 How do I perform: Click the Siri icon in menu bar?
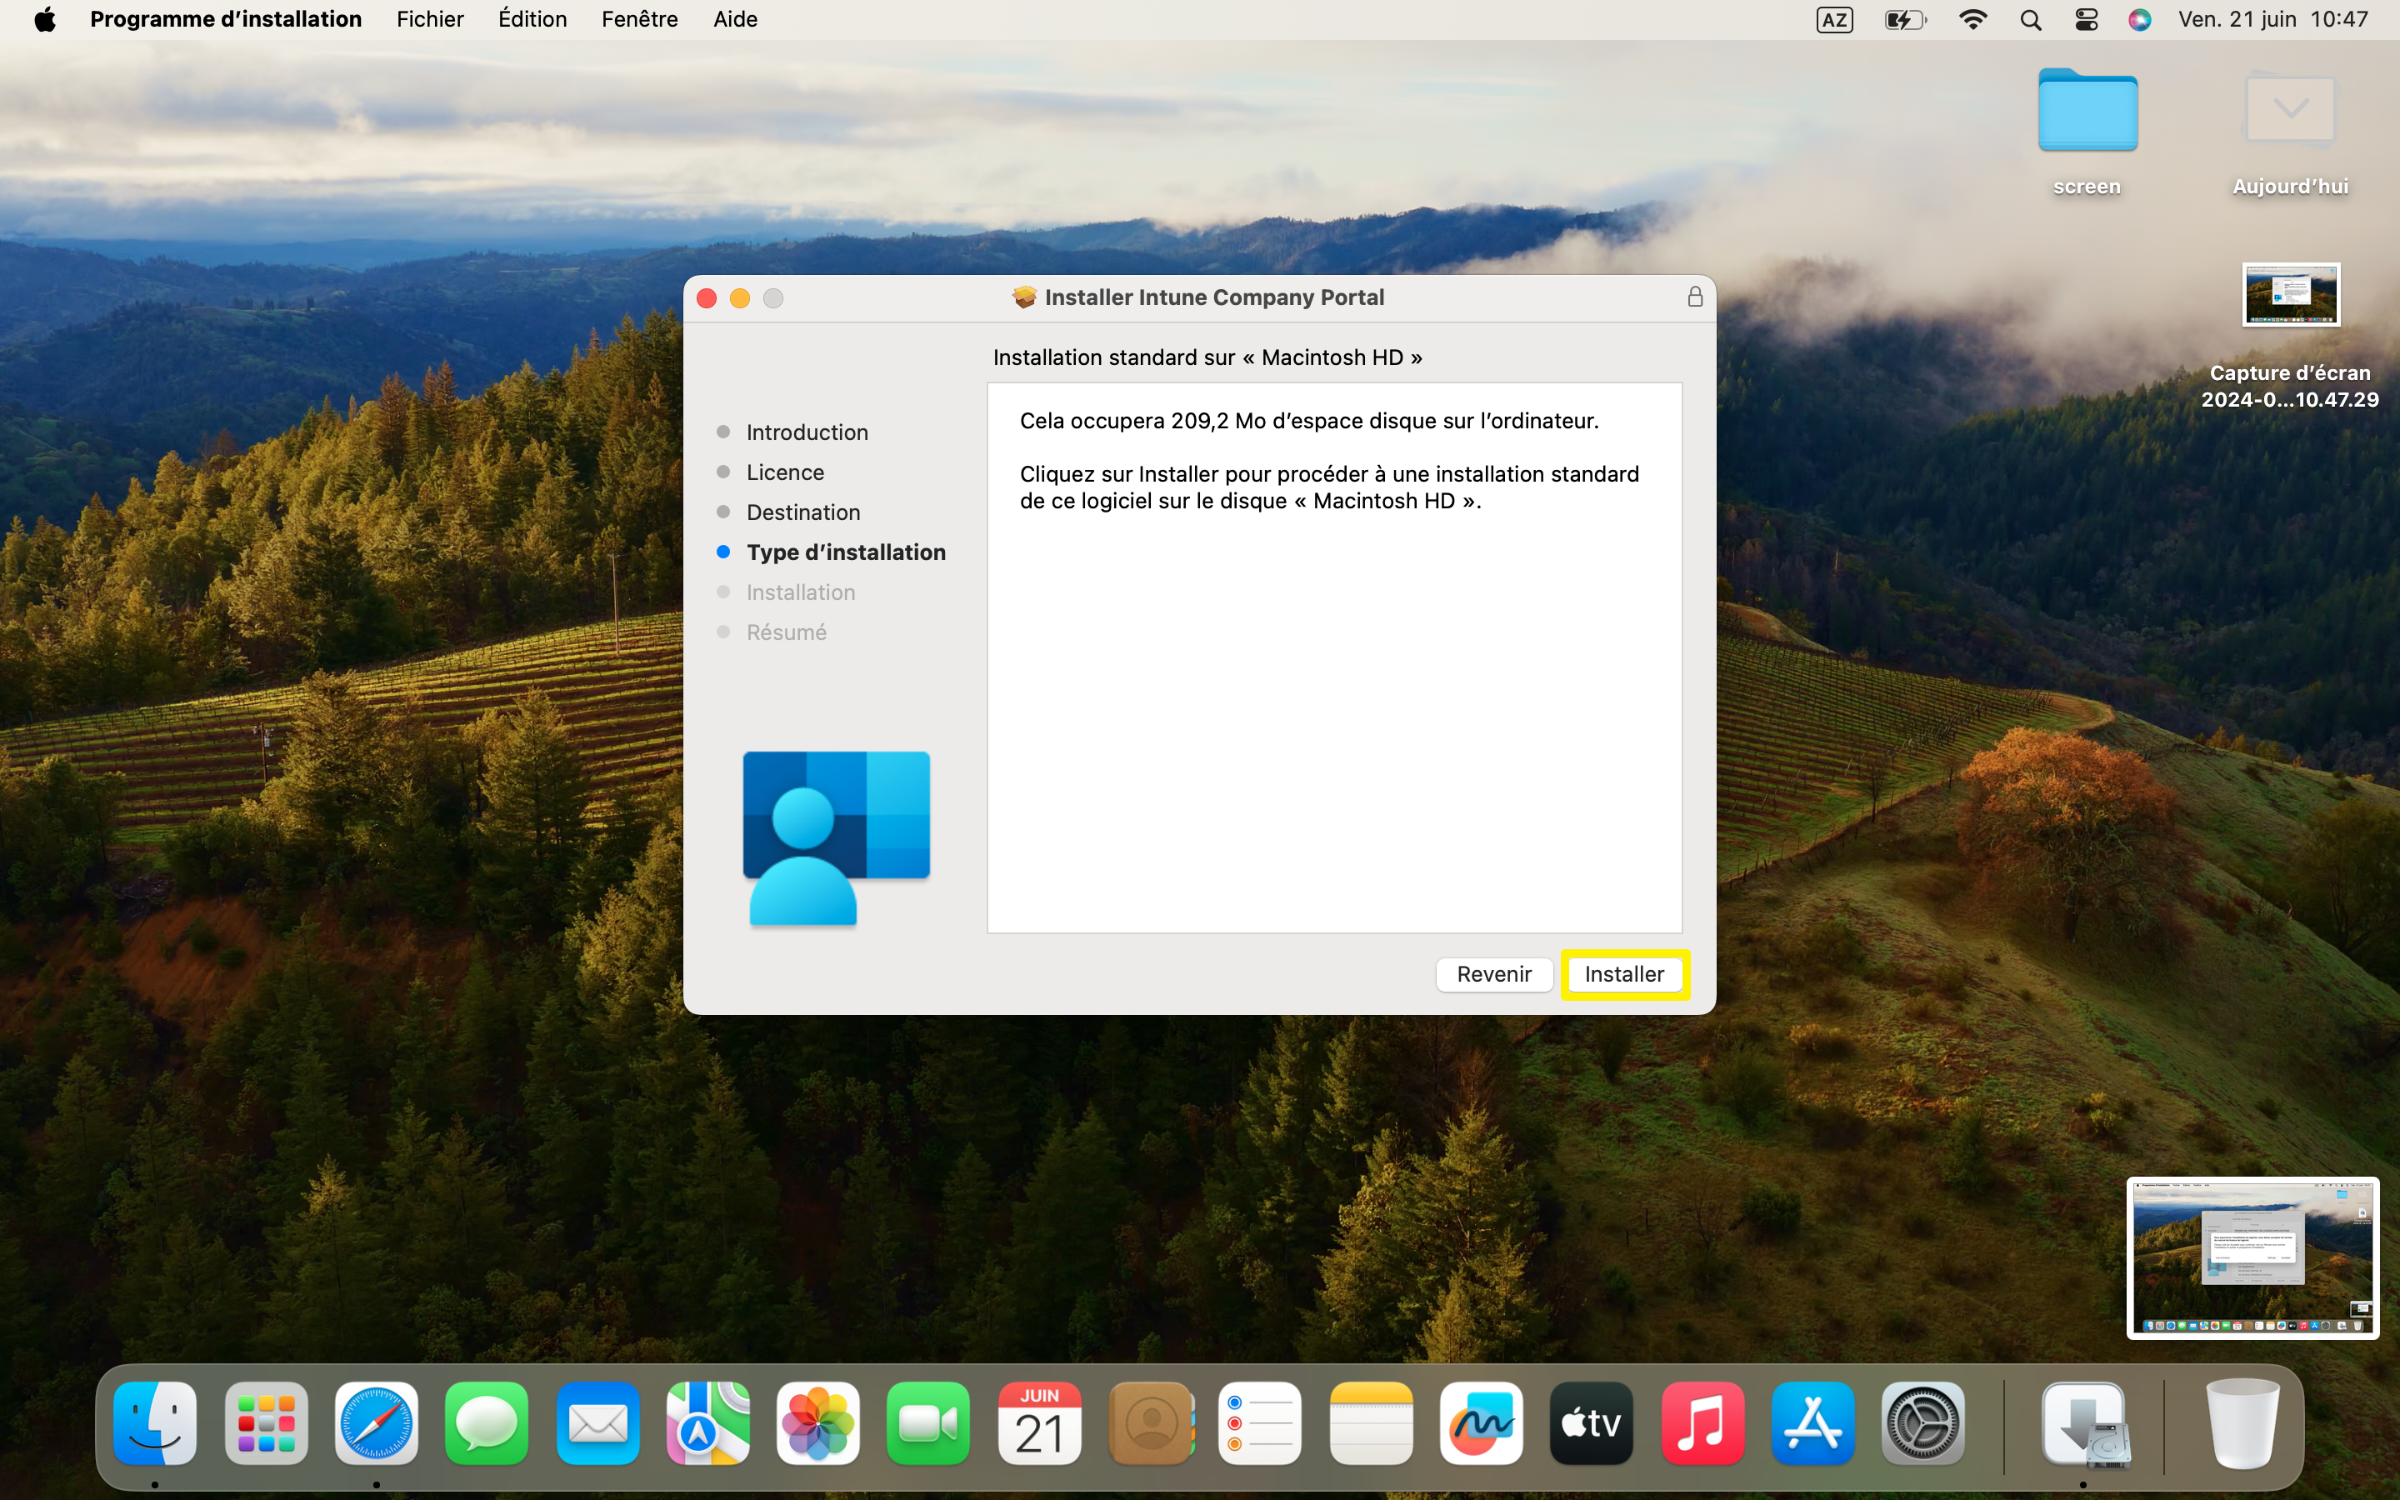pos(2139,20)
